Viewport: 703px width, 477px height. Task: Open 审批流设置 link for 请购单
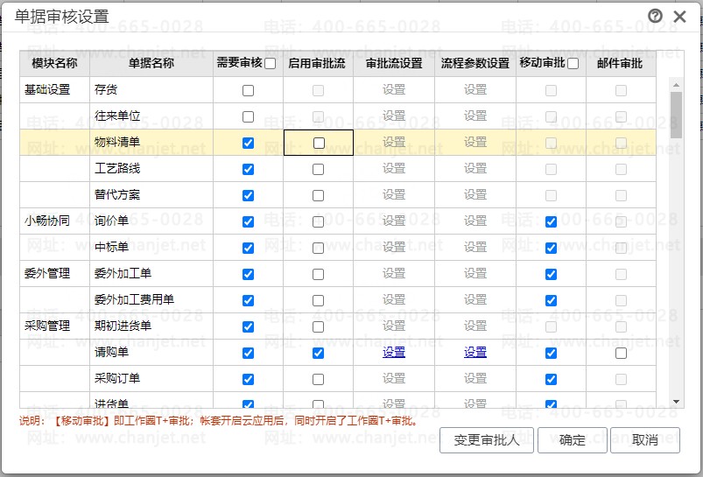coord(394,353)
